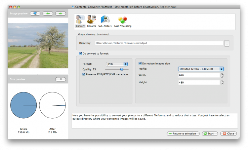Open the JPEG format dropdown

click(x=117, y=64)
